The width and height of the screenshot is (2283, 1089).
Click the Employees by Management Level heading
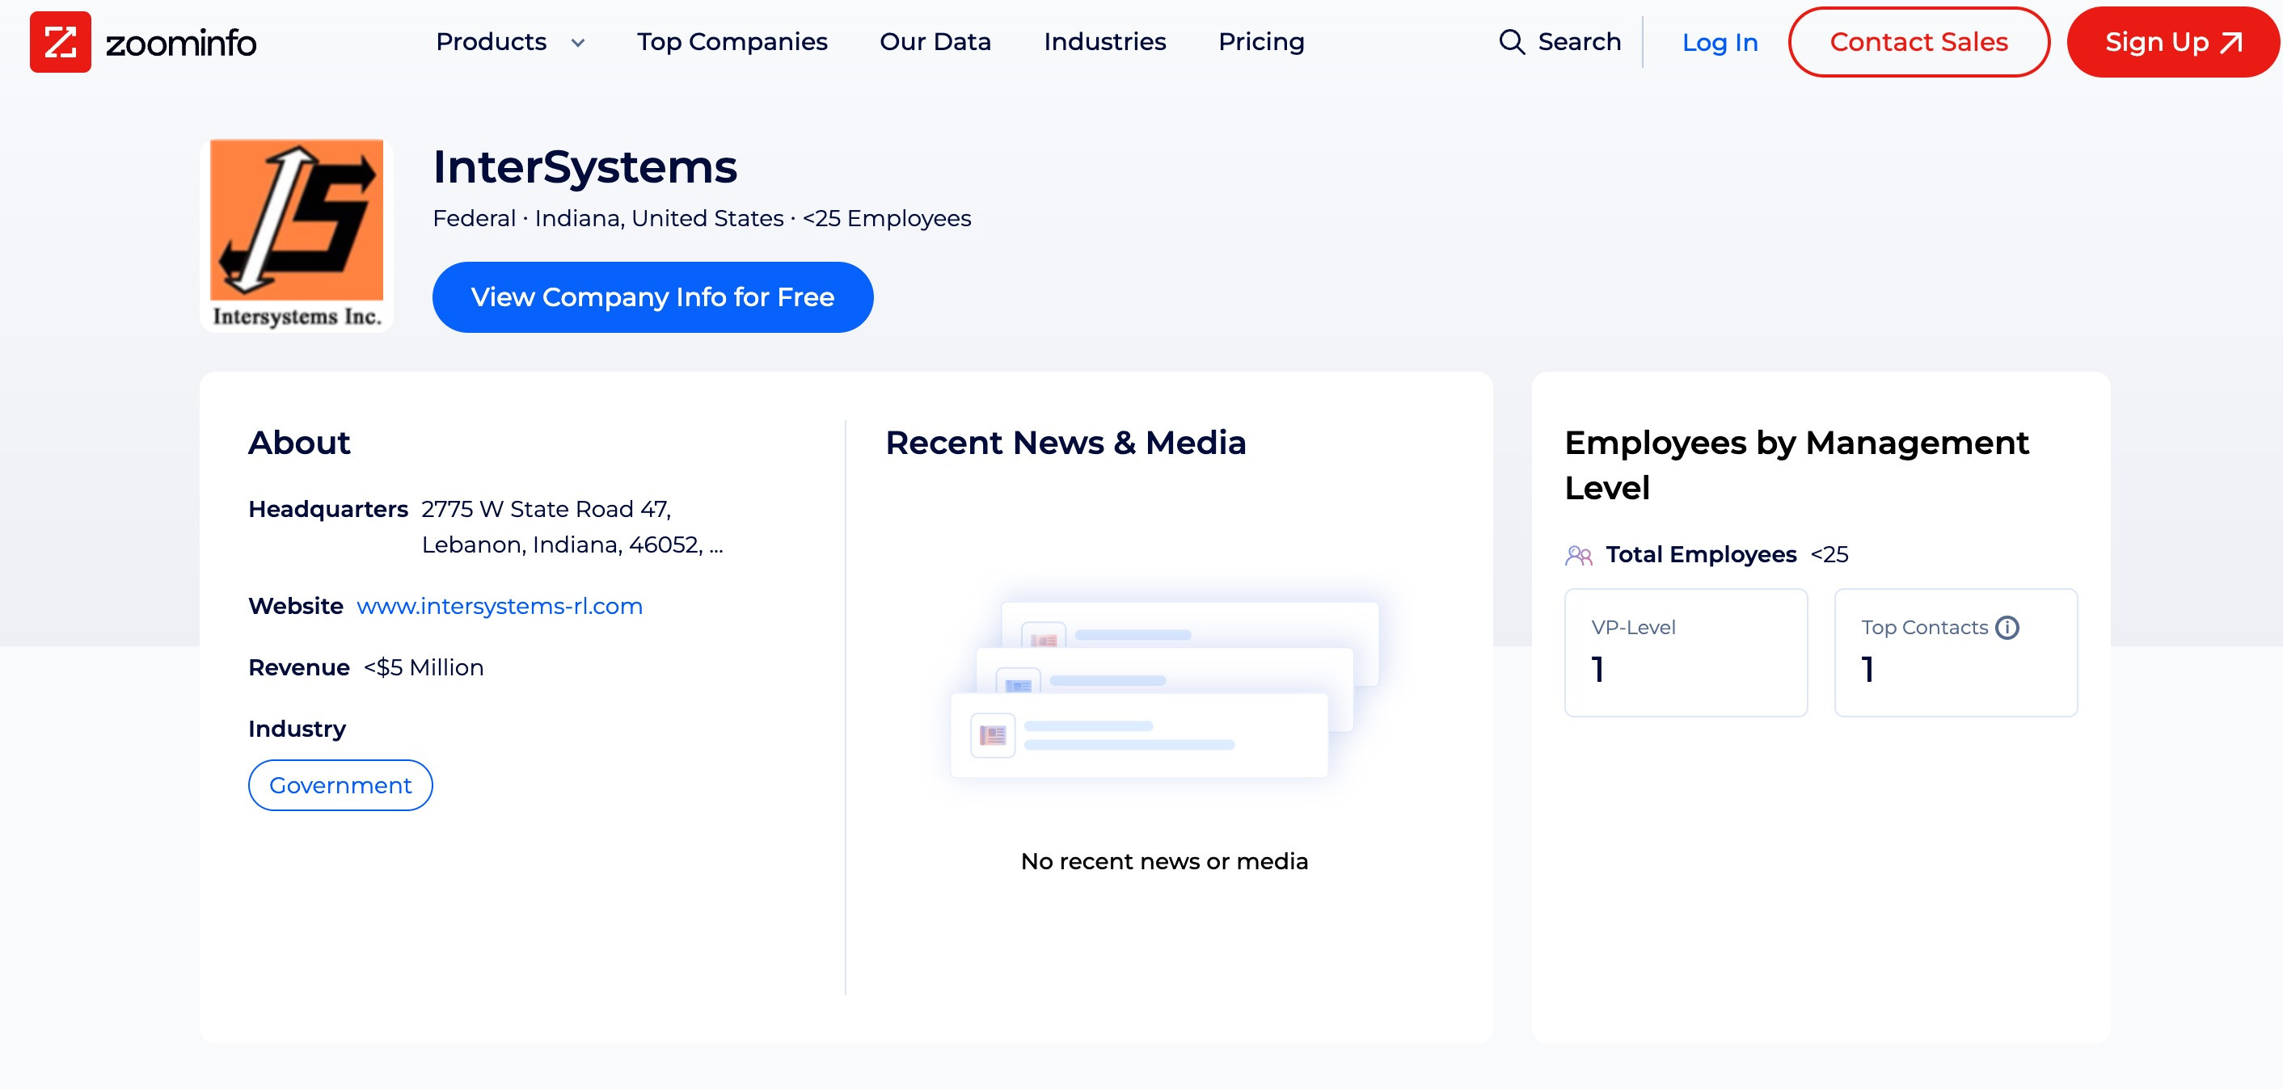[x=1796, y=465]
